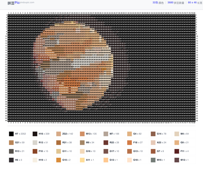Select the A11 yellow swatch

tap(82, 160)
